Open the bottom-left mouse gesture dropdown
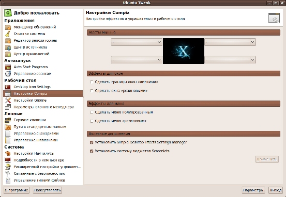 137,60
